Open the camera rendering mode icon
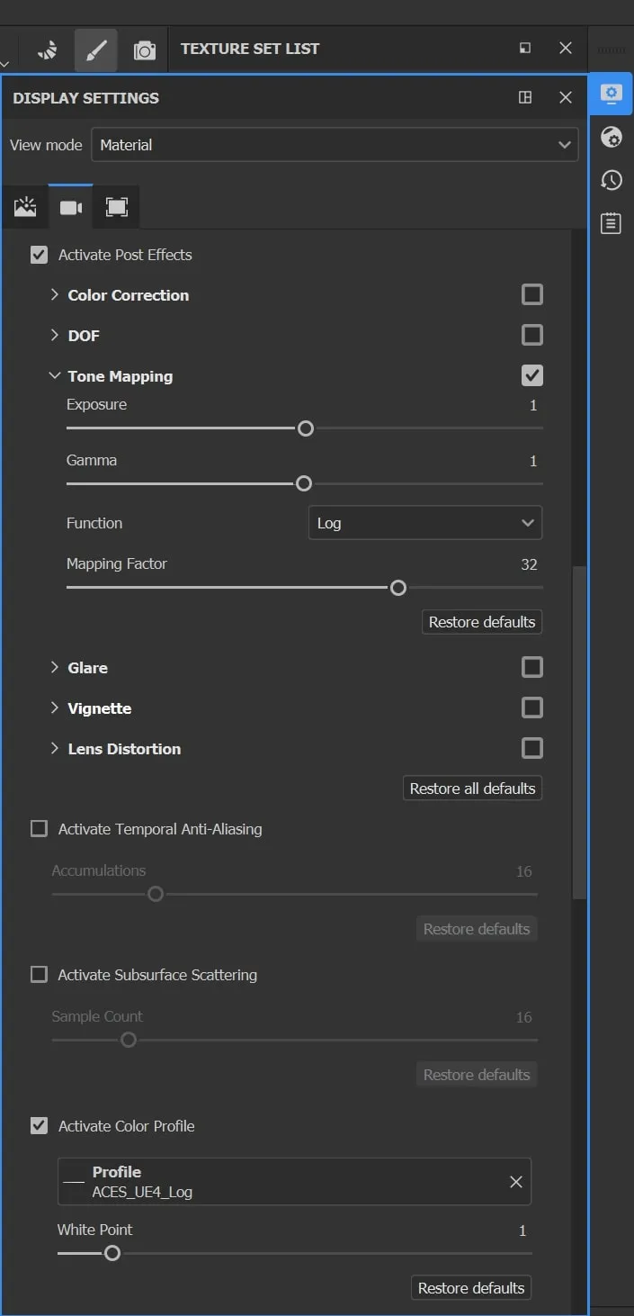Image resolution: width=634 pixels, height=1316 pixels. 144,50
